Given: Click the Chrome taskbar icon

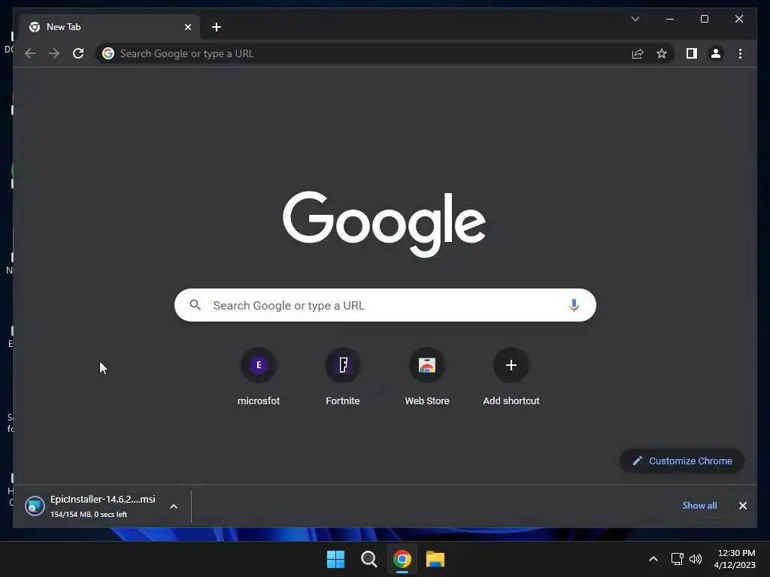Looking at the screenshot, I should [402, 559].
